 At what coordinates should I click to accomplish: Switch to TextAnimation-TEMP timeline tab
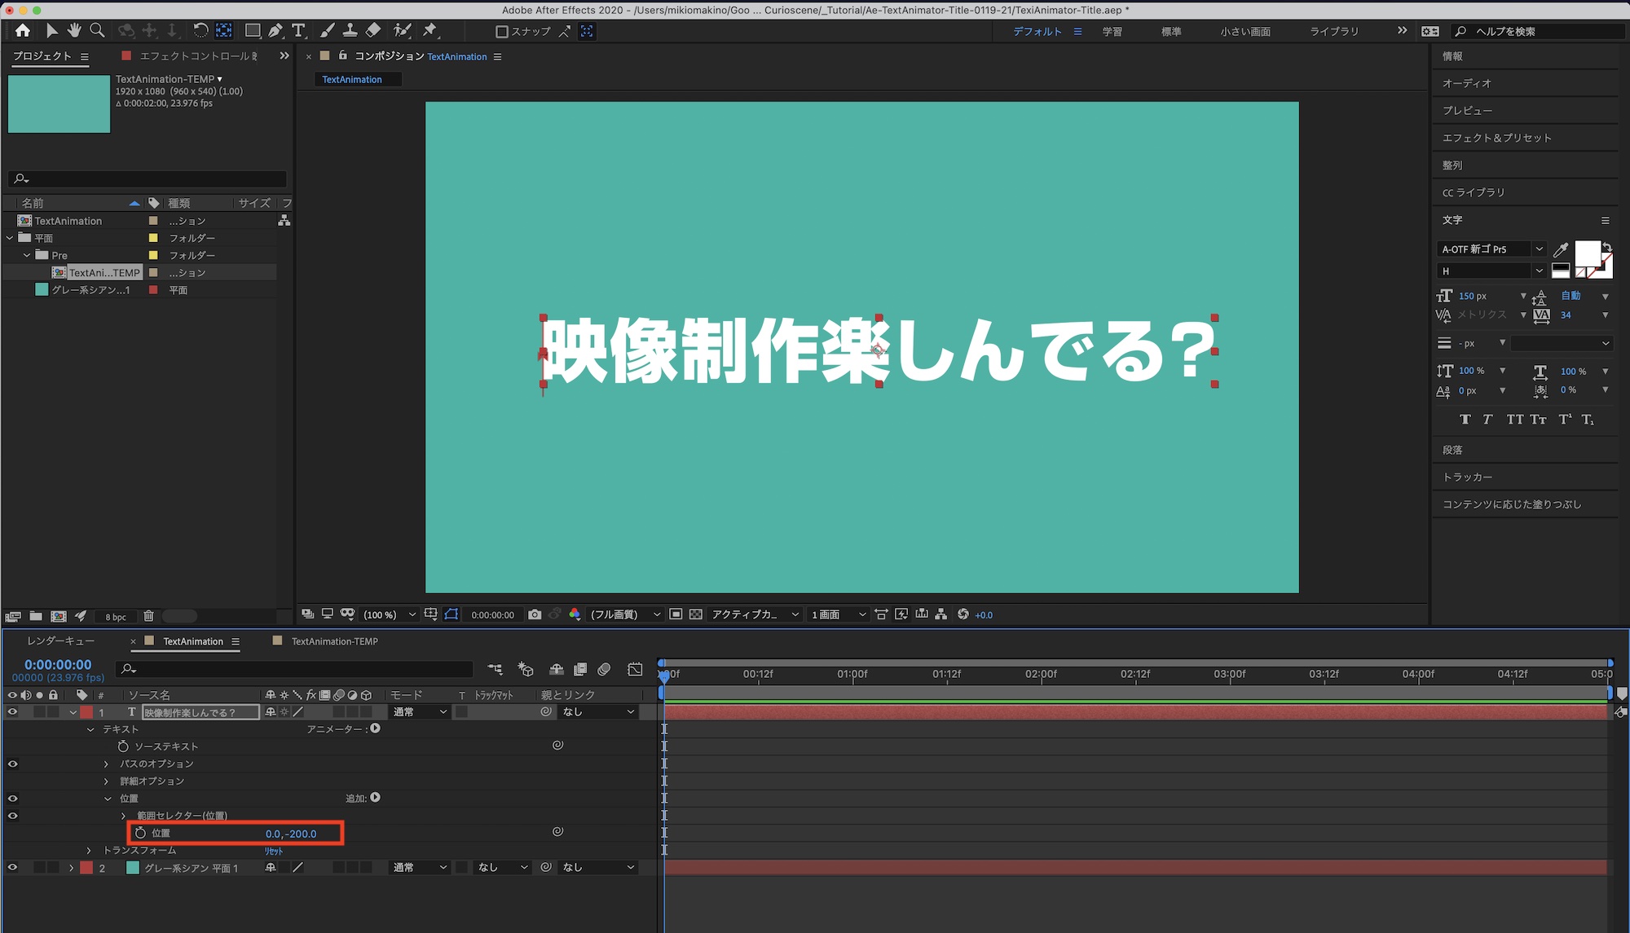pos(334,641)
